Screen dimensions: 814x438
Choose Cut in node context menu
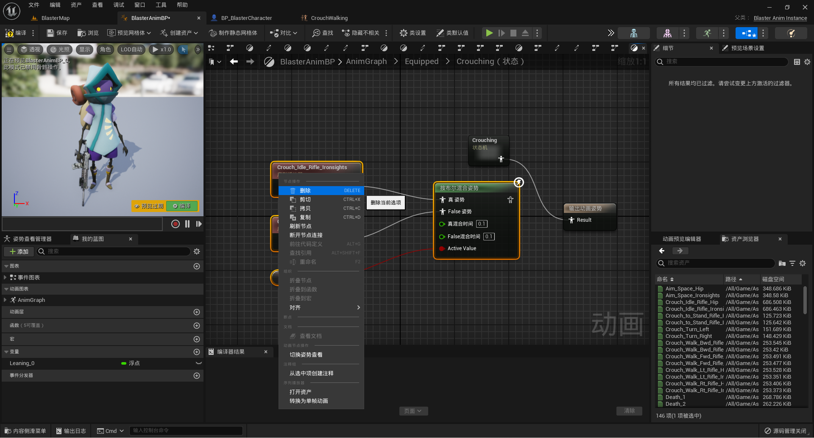point(321,199)
